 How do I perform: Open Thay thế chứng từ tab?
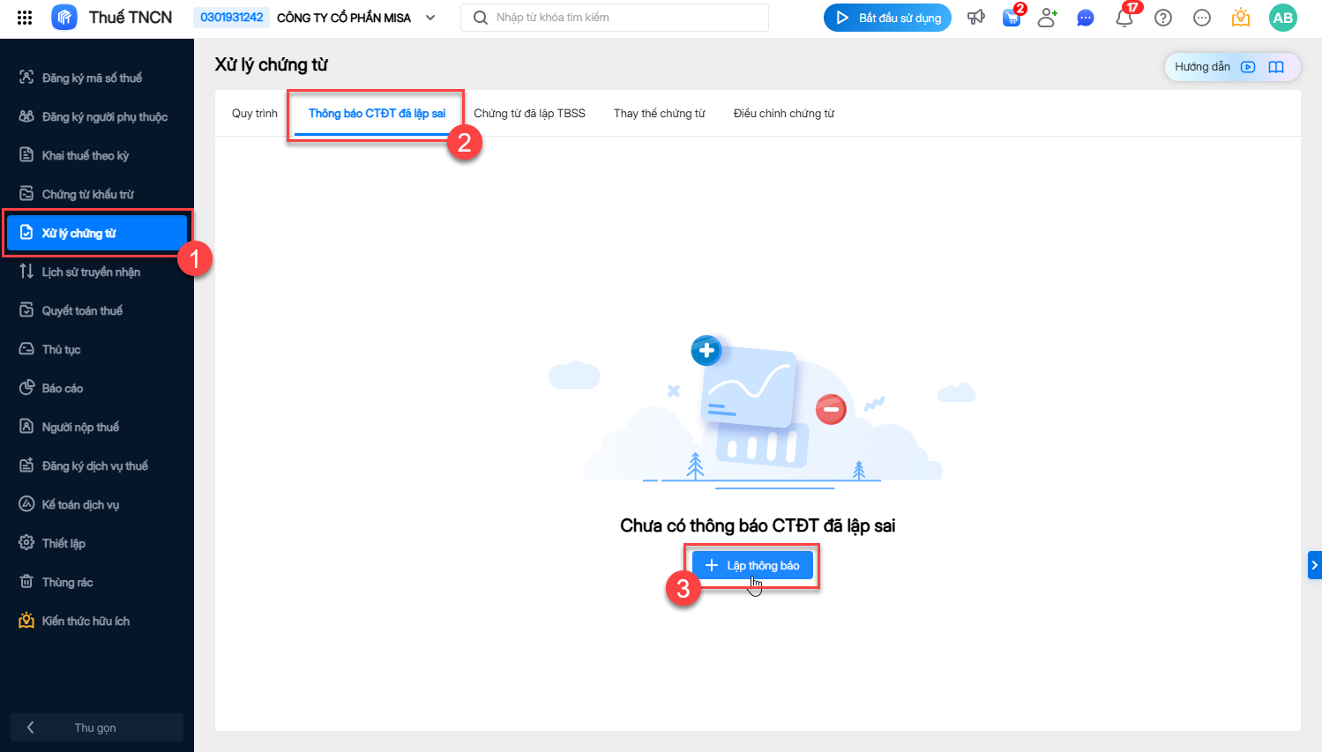[660, 114]
